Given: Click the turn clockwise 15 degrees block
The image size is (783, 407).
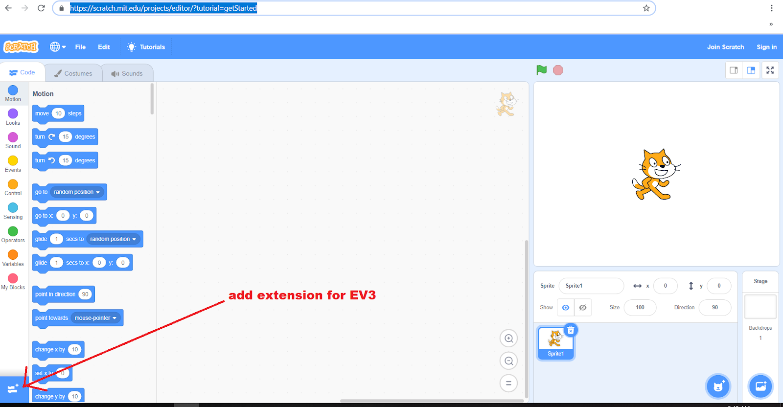Looking at the screenshot, I should point(65,137).
